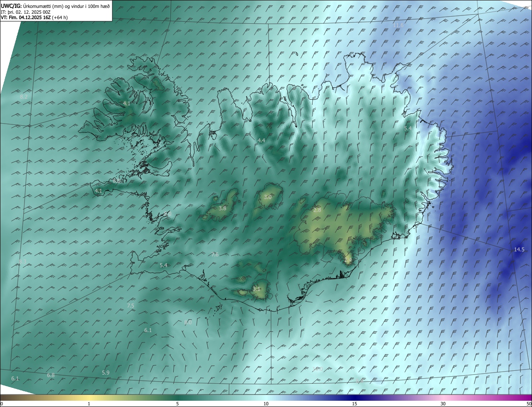Click the colorbar tick label 5

pos(177,404)
